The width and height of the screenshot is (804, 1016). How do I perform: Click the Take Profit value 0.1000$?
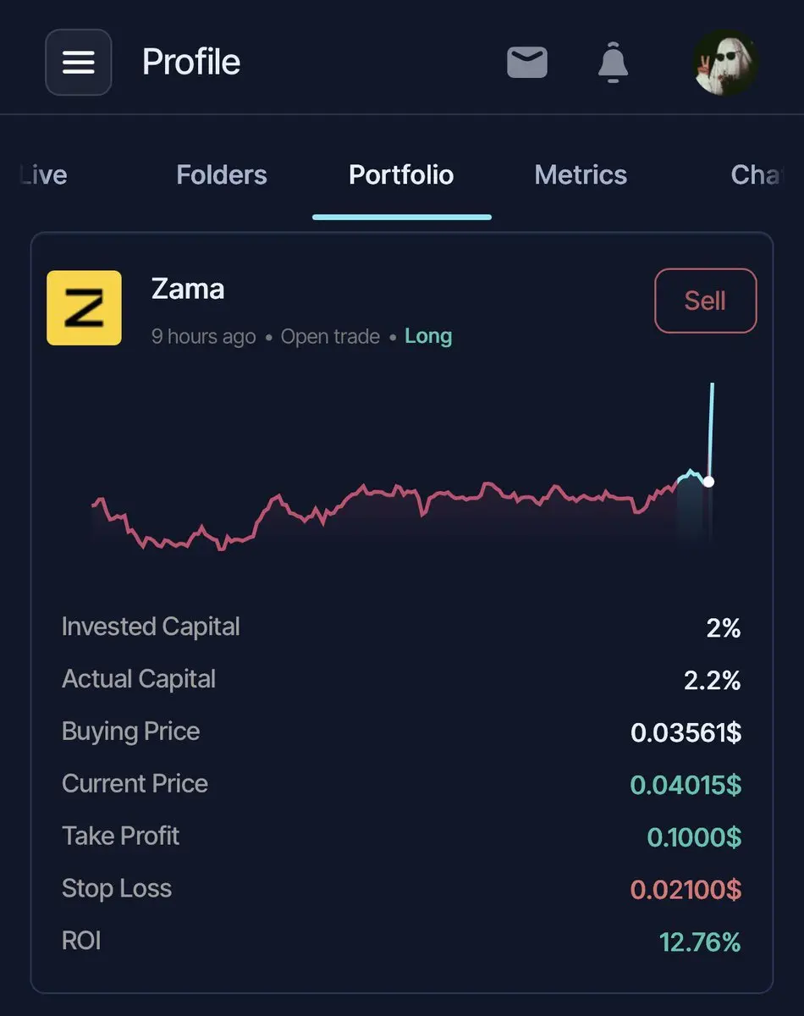pos(694,837)
